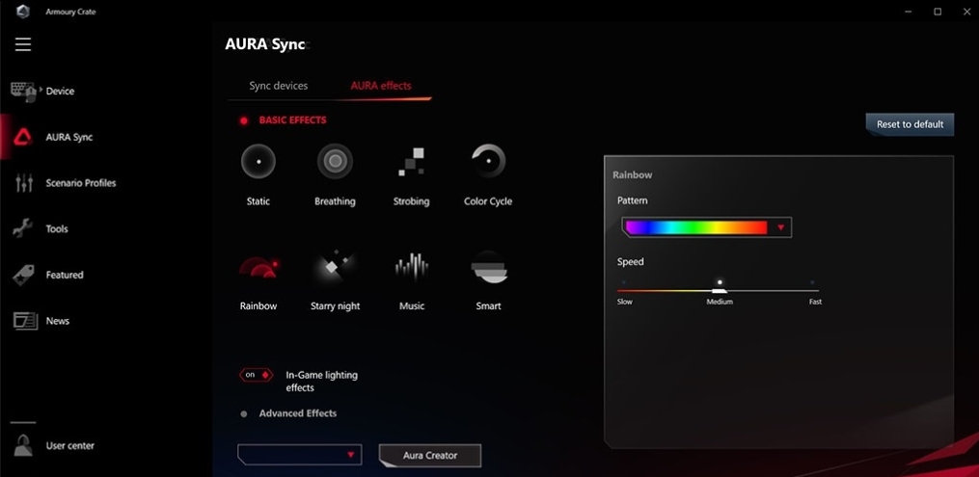Open the News icon

tap(26, 321)
